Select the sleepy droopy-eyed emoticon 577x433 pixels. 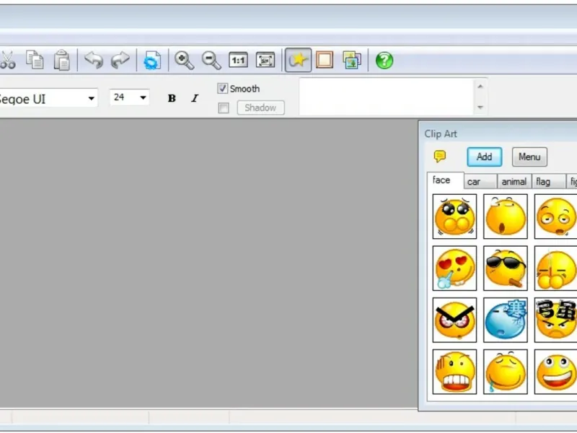[555, 216]
